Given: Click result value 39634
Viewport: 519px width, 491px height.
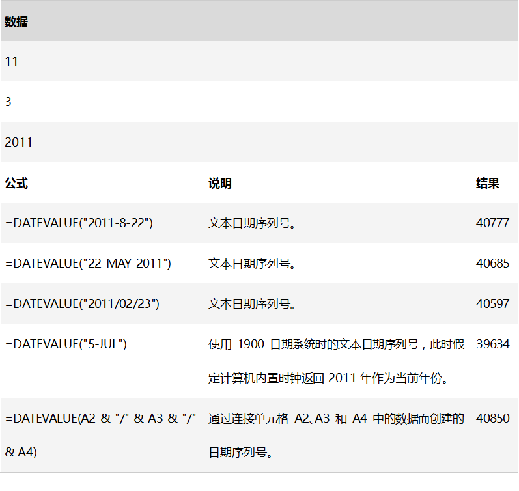Looking at the screenshot, I should [492, 344].
